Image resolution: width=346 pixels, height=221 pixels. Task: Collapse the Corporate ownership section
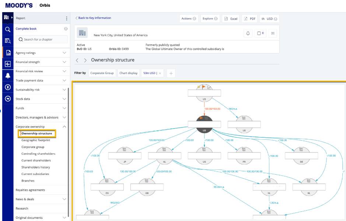(64, 127)
